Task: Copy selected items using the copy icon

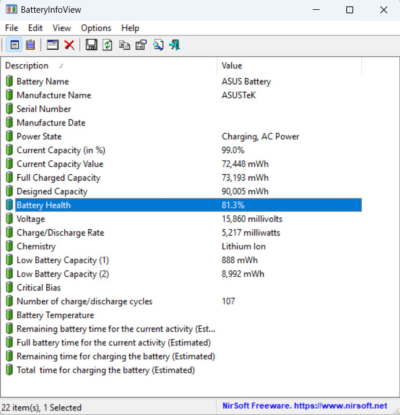Action: point(124,45)
